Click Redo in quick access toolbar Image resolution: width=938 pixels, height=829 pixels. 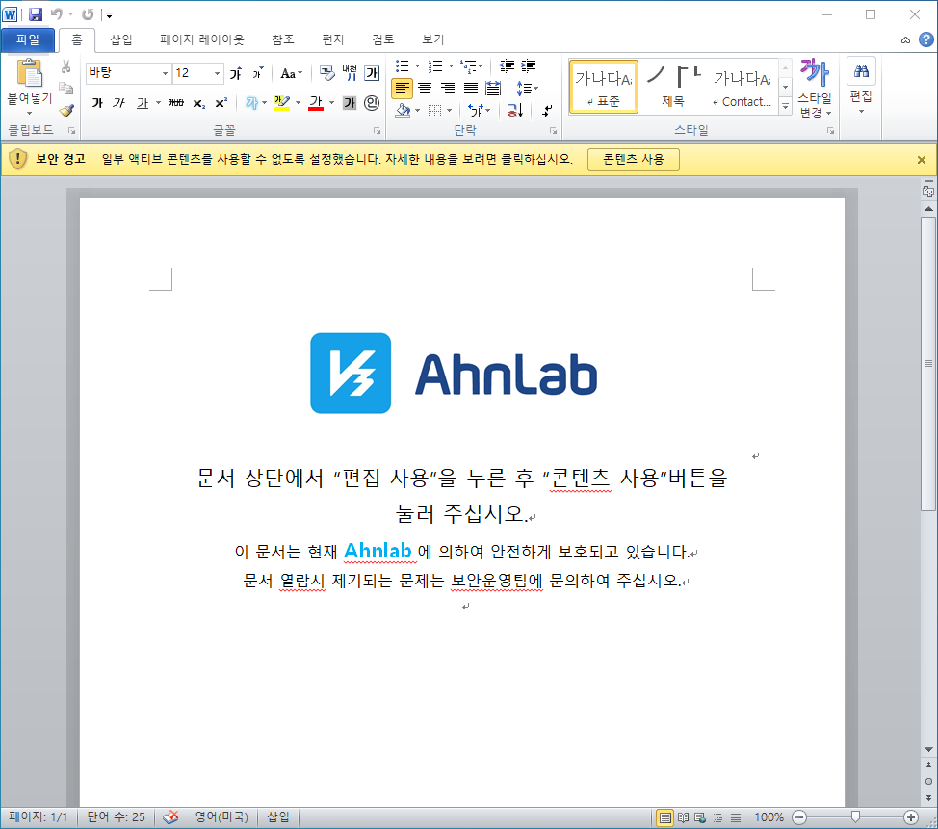tap(88, 13)
